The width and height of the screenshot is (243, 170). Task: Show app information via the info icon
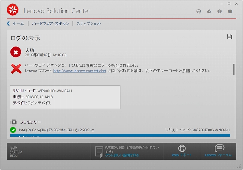coord(230,11)
